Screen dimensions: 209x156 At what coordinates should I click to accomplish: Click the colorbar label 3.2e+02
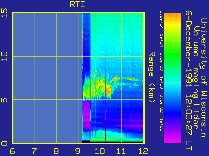point(162,103)
